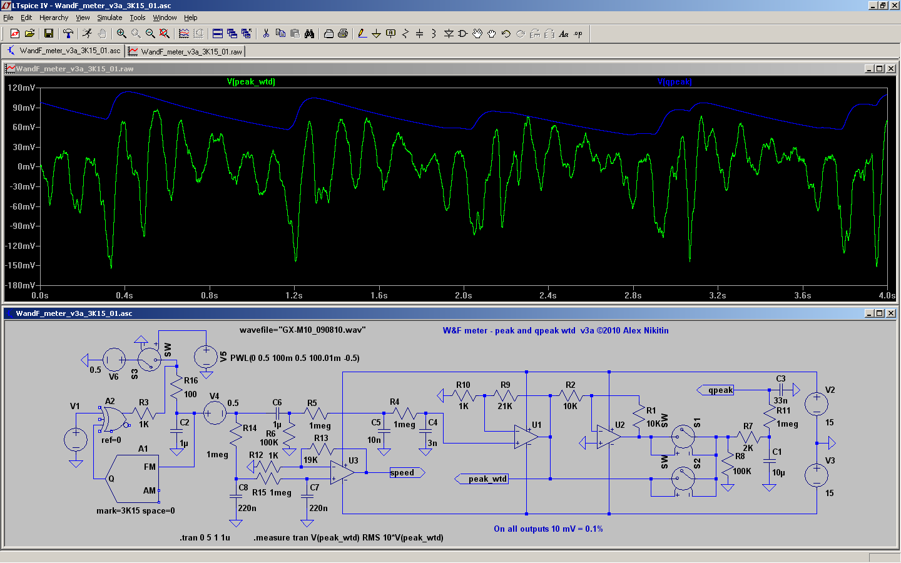
Task: Select the Draw Wire pencil tool
Action: coord(362,34)
